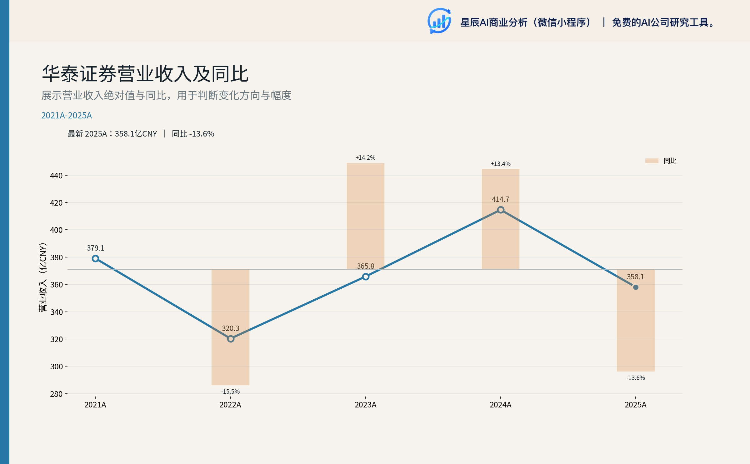Select the 2025A filled data point
Screen dimensions: 750x464
point(636,287)
